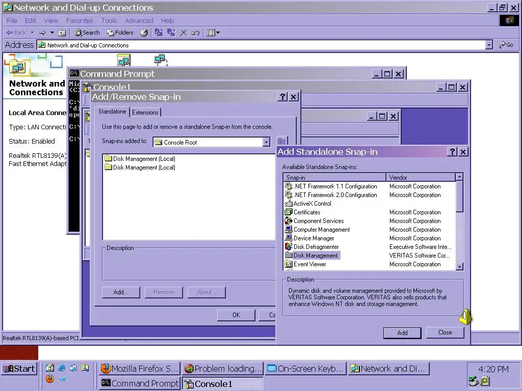Viewport: 522px width, 391px height.
Task: Select the Standalone tab
Action: [x=112, y=111]
